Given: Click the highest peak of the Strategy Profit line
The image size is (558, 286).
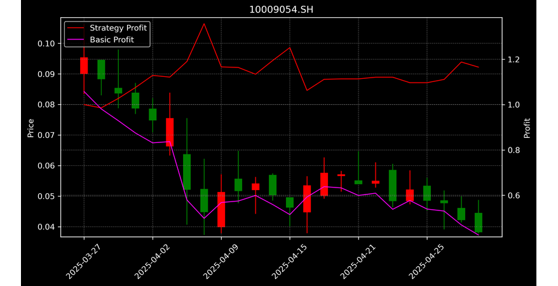Looking at the screenshot, I should pos(204,24).
